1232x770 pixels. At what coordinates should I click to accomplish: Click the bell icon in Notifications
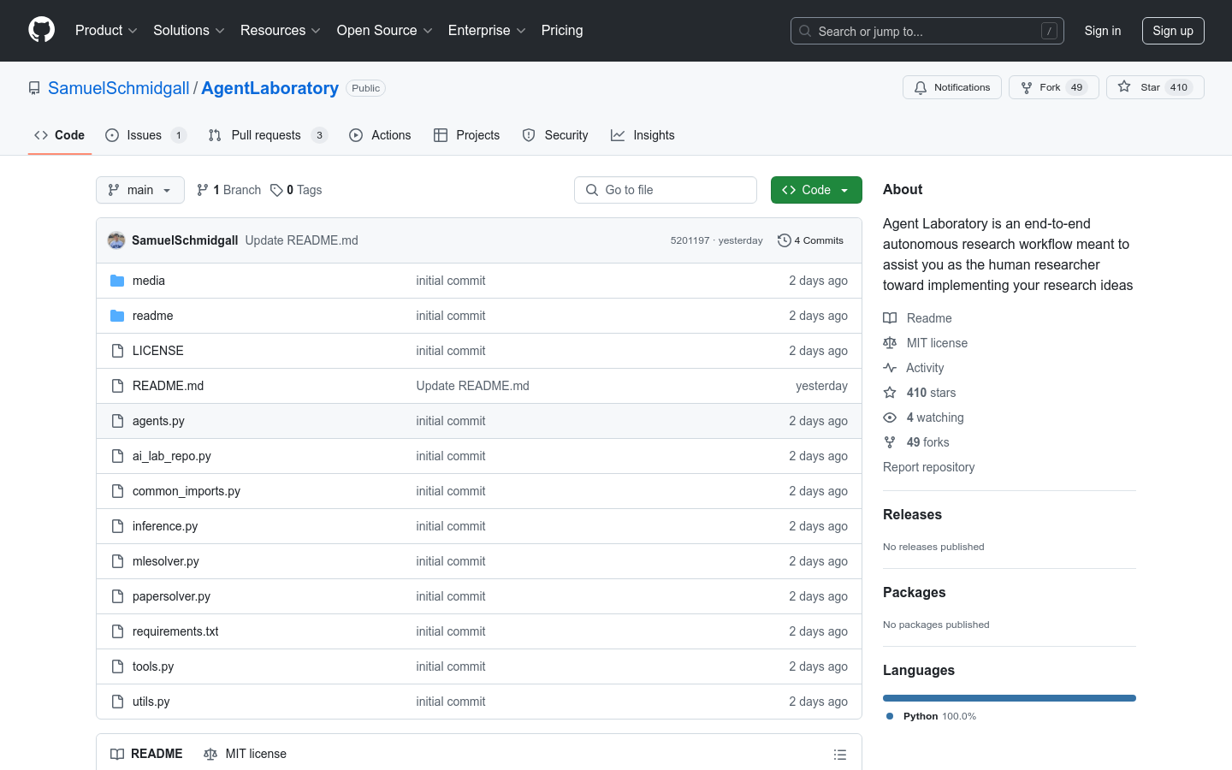tap(921, 87)
